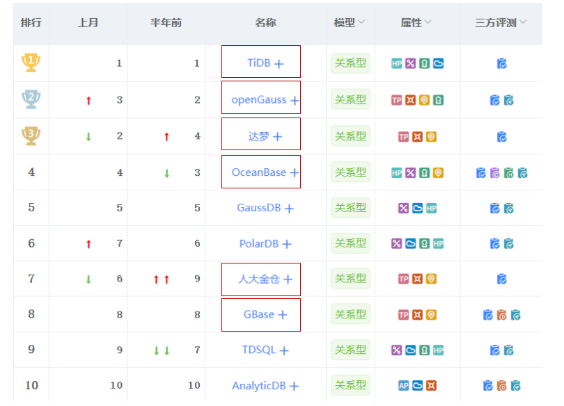Open the 三方评测 column filter dropdown
The width and height of the screenshot is (564, 406).
point(523,22)
